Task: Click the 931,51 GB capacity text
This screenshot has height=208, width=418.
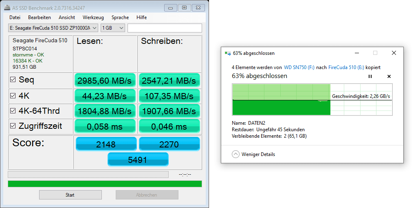Action: click(24, 67)
